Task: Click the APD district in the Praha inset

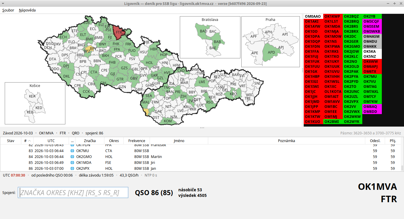Action: point(271,53)
